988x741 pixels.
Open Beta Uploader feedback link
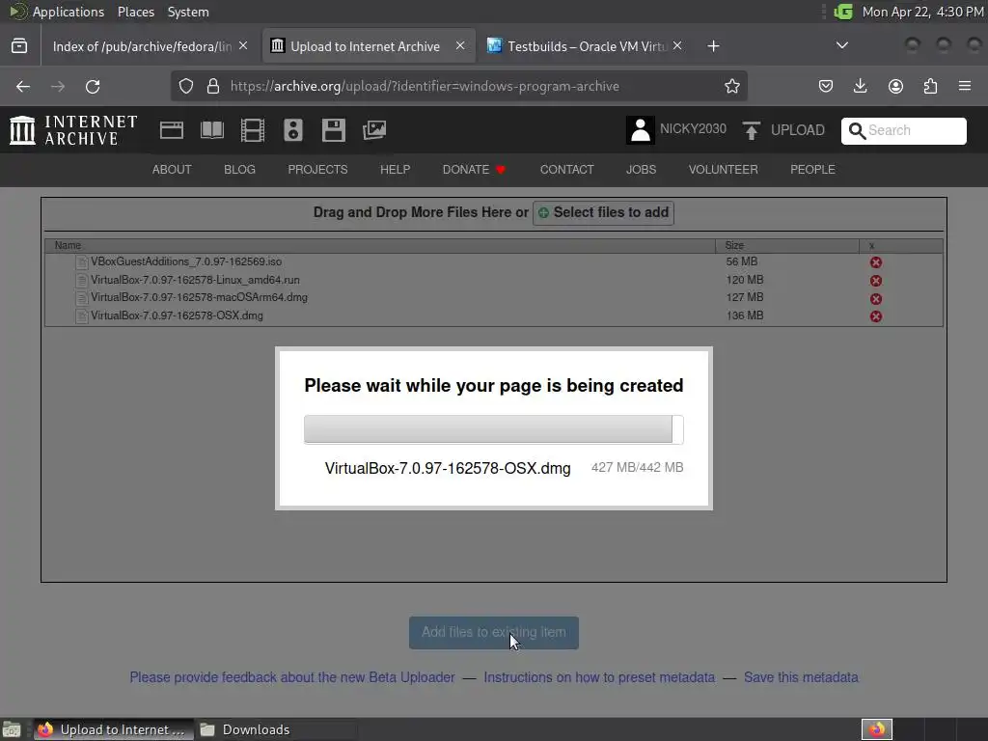(292, 677)
